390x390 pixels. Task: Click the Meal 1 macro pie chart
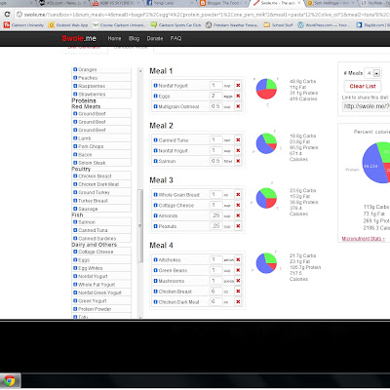coord(266,89)
